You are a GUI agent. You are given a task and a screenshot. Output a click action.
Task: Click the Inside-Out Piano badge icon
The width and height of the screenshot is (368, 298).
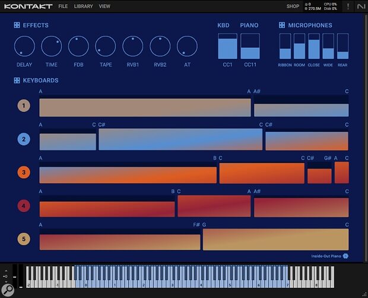[345, 256]
